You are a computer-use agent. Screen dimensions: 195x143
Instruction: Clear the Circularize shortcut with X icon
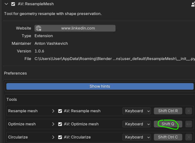[x=188, y=137]
